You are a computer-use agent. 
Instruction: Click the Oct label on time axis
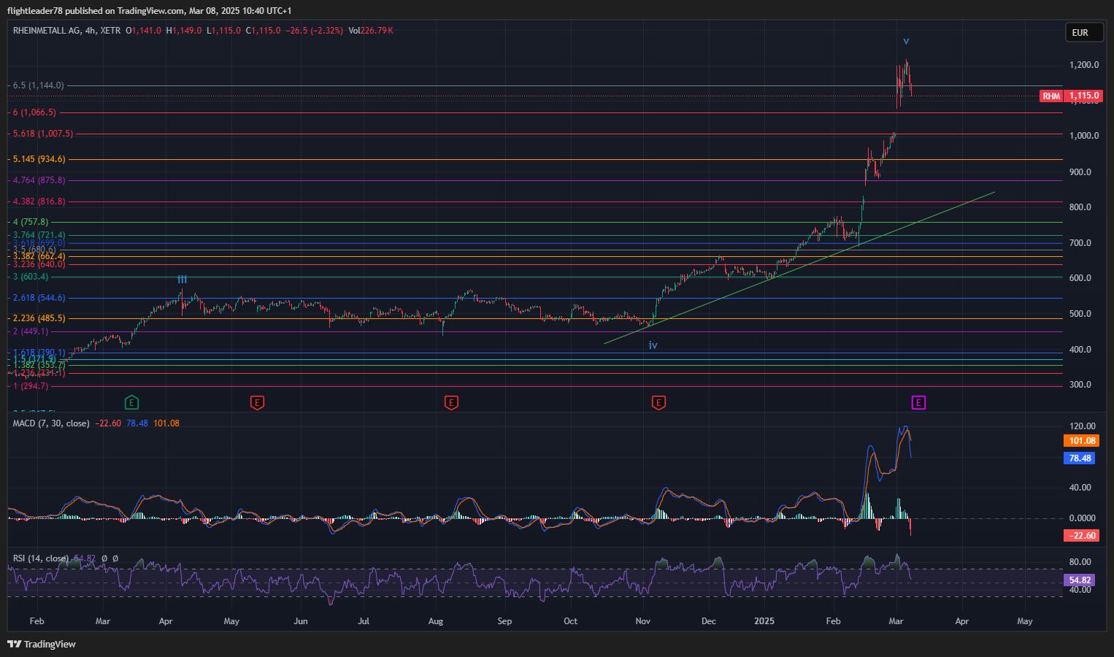pyautogui.click(x=571, y=621)
